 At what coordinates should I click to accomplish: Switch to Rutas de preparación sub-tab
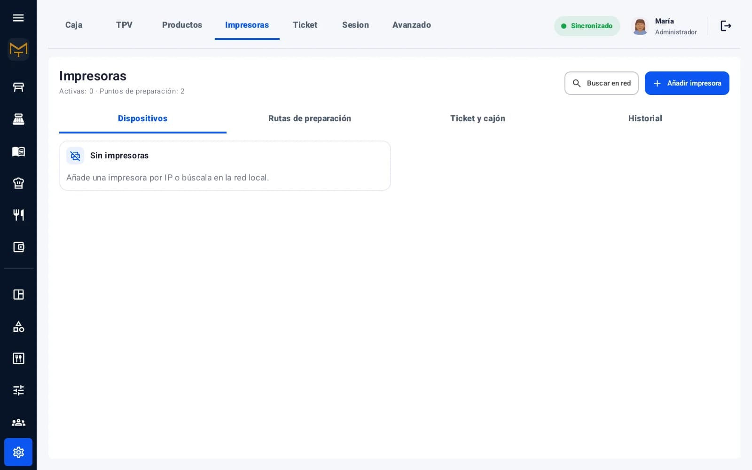310,118
